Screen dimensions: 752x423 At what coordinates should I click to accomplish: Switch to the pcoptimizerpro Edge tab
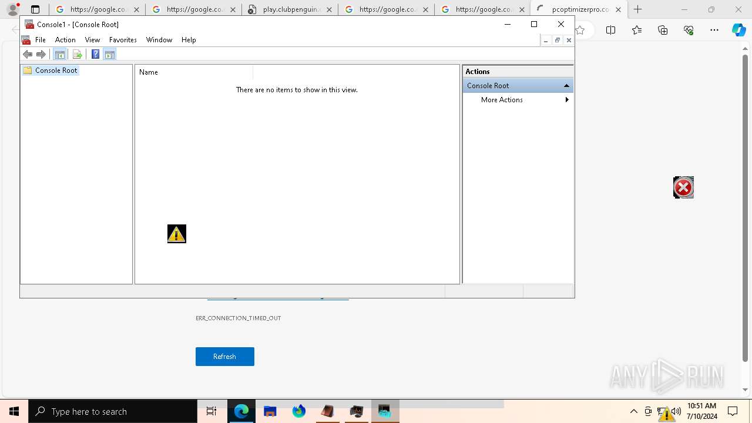[x=579, y=9]
